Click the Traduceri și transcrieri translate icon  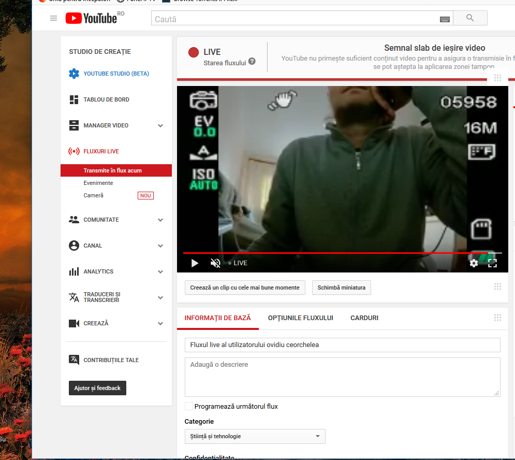click(x=74, y=297)
